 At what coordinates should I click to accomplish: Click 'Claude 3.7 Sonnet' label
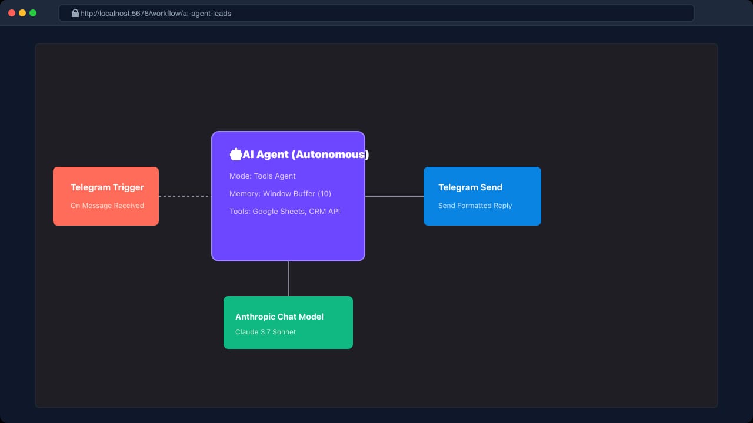tap(265, 332)
